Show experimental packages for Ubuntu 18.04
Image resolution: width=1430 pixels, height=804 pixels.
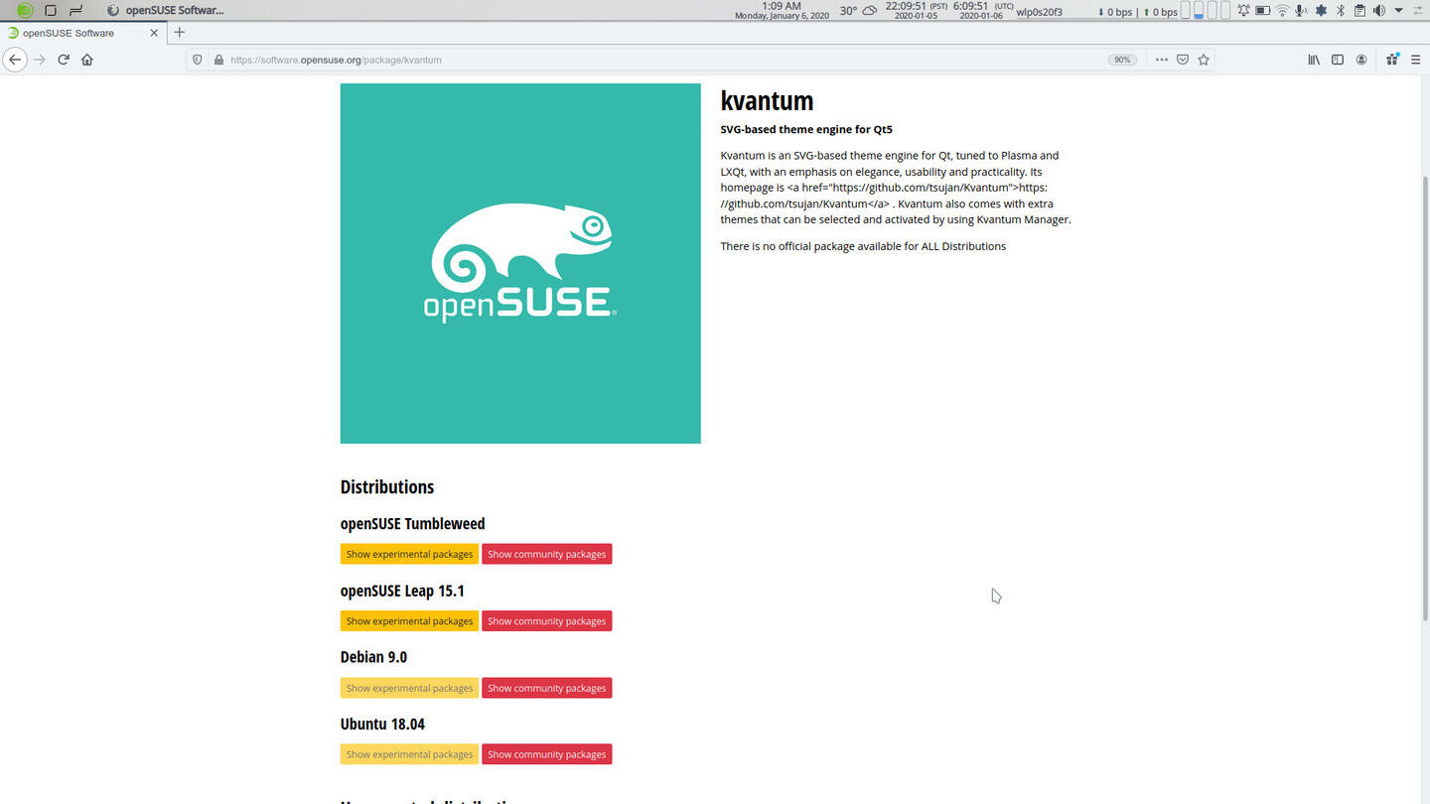[409, 754]
